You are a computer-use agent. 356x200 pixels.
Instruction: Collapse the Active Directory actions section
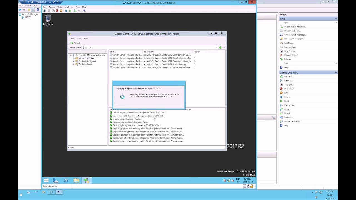[336, 72]
